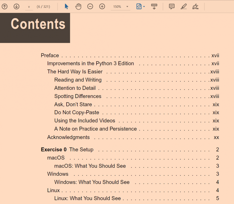Open Linux: What You Should See
Image resolution: width=234 pixels, height=204 pixels.
click(88, 198)
